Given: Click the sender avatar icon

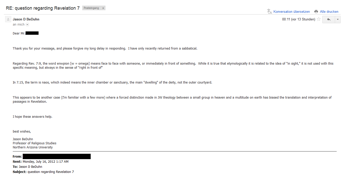Looking at the screenshot, I should click(8, 19).
